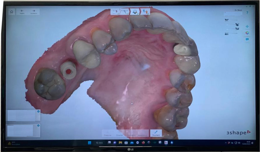Screen dimensions: 260x152
Task: Click the scan abutment on the 3D model
Action: 68,71
